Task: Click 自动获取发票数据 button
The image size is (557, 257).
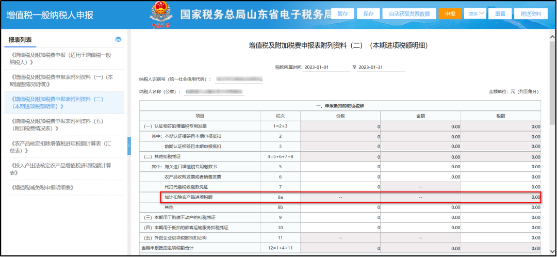Action: tap(409, 14)
